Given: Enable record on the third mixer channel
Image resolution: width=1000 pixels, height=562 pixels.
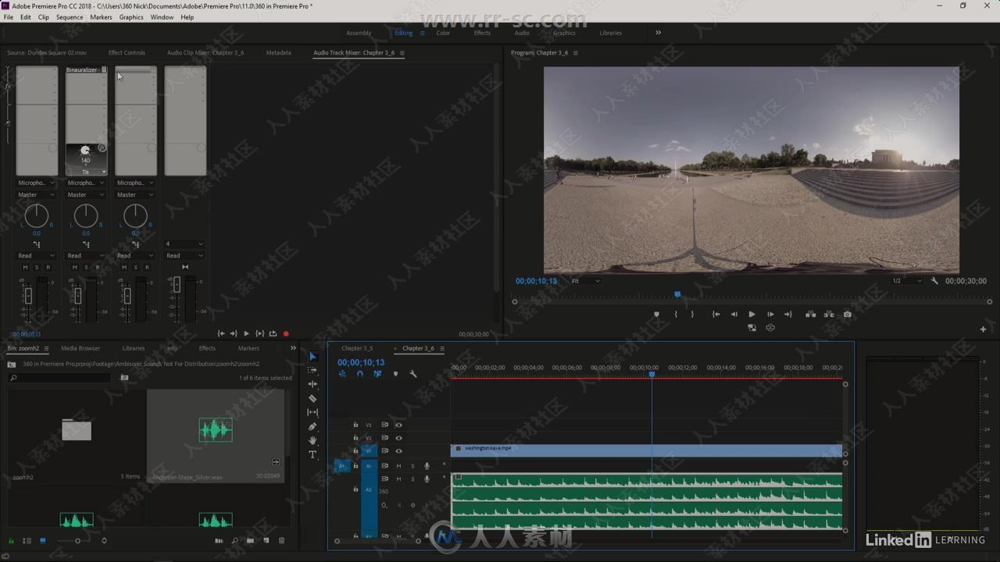Looking at the screenshot, I should point(147,267).
